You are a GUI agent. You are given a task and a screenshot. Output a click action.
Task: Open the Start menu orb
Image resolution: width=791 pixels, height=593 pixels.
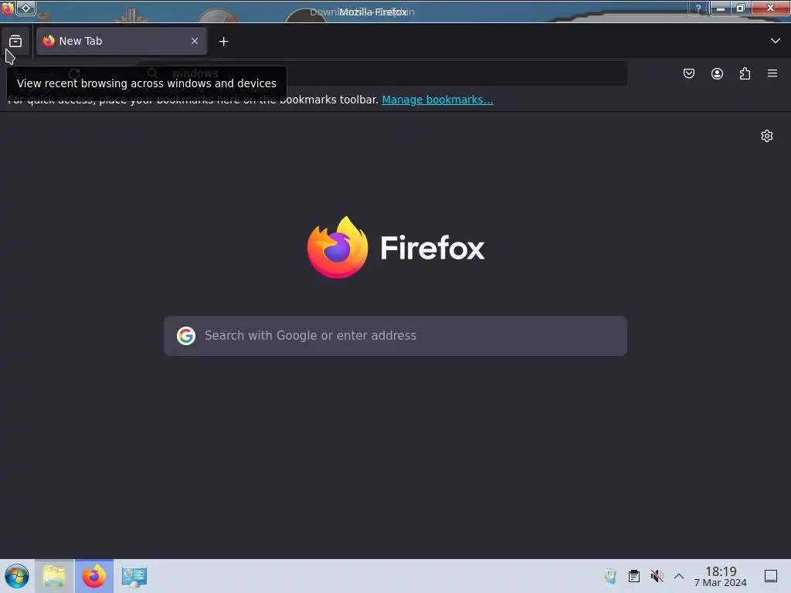click(17, 576)
